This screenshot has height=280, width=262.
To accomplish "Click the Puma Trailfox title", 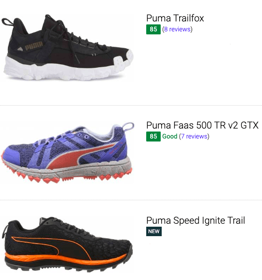I will click(x=175, y=18).
